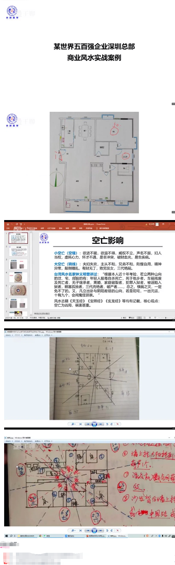The image size is (175, 565).
Task: Go to next image in 微信图片 photo viewer
Action: point(101,424)
